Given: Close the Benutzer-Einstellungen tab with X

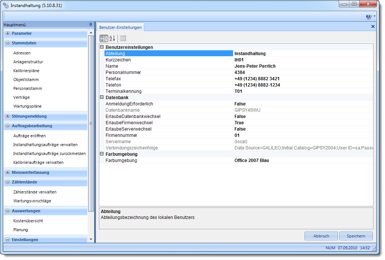Looking at the screenshot, I should pyautogui.click(x=373, y=27).
